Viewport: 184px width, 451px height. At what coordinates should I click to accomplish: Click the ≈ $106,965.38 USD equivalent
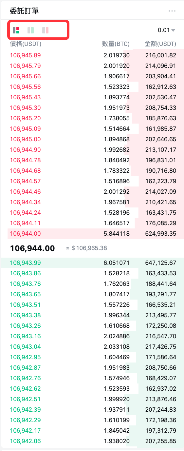click(86, 248)
